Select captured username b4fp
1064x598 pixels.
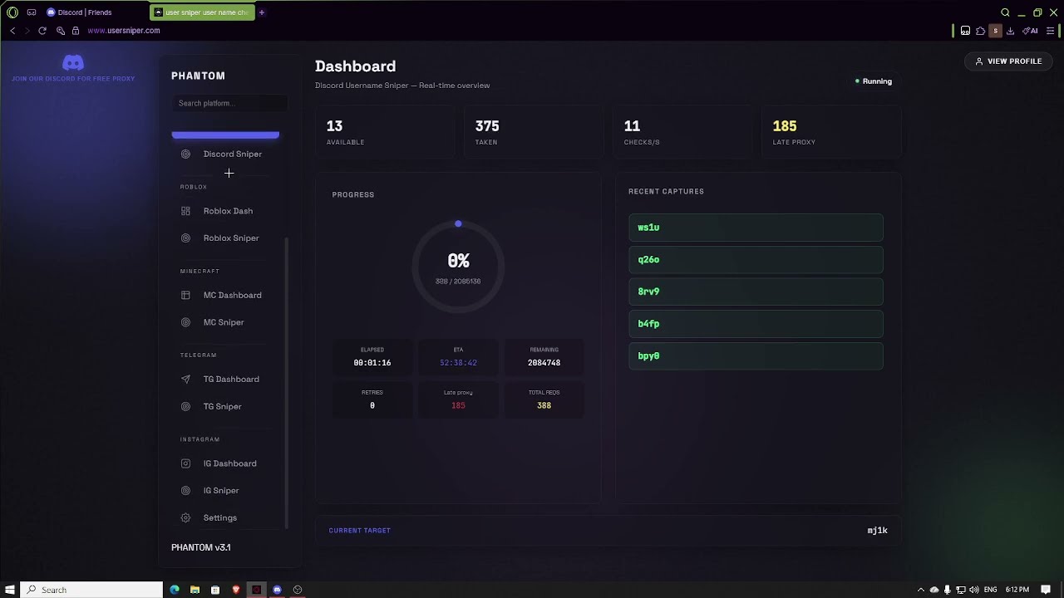click(756, 324)
